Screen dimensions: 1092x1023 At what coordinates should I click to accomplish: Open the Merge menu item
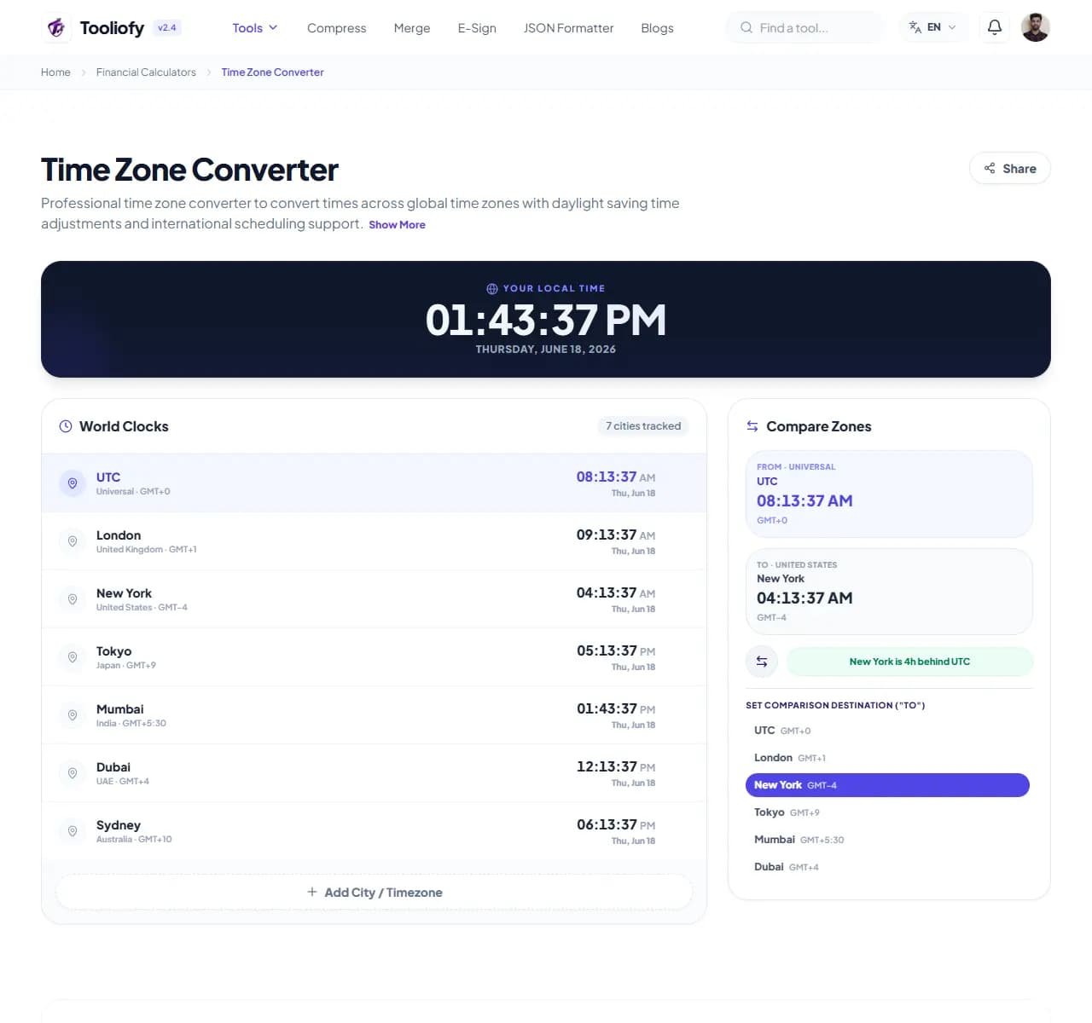(412, 28)
